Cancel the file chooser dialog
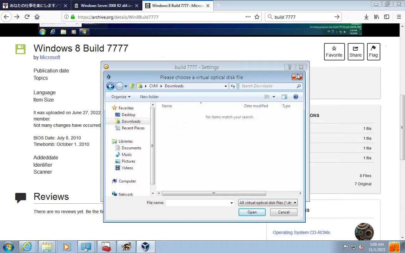The image size is (405, 253). pos(284,212)
